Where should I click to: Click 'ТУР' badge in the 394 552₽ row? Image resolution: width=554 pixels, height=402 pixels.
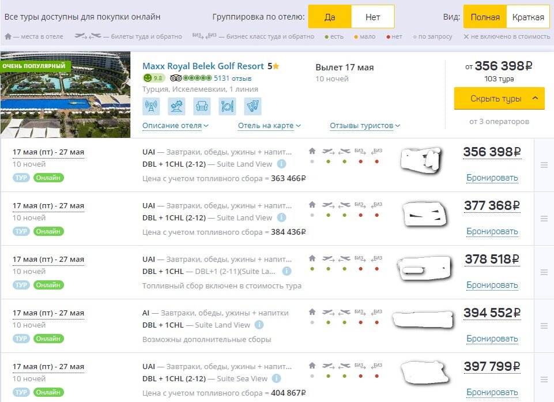point(21,339)
